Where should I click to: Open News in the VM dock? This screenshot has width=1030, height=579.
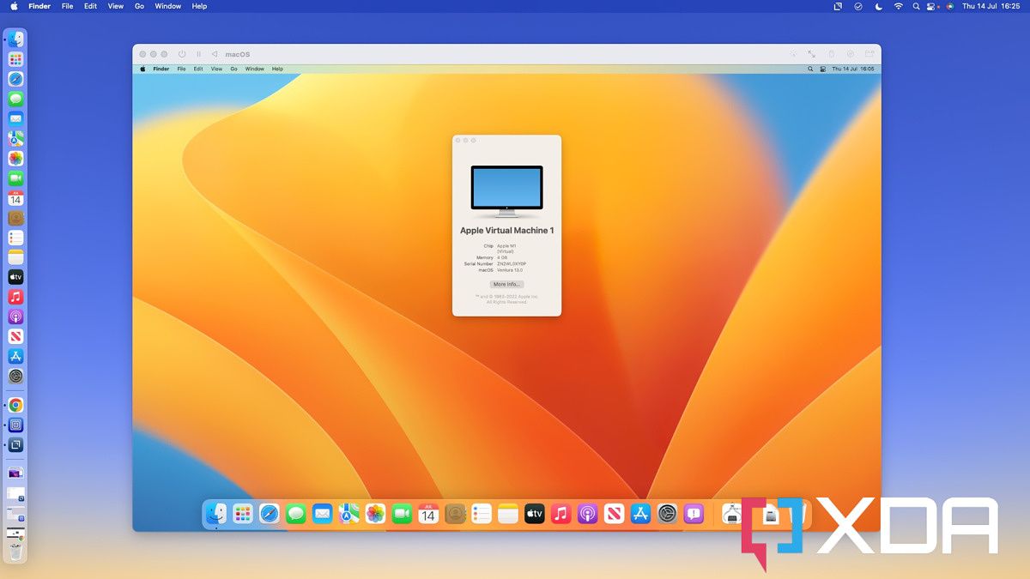click(615, 514)
